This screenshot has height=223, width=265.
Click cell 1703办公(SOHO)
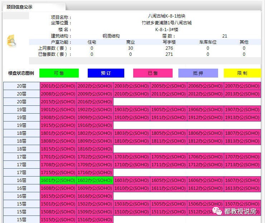[132, 157]
